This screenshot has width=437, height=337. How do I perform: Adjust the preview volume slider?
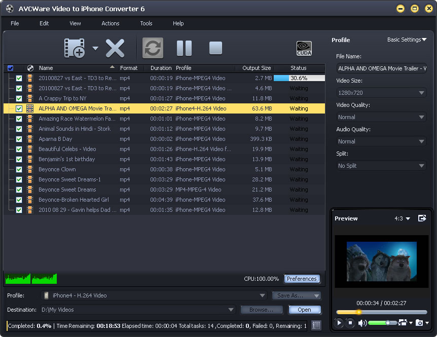click(x=382, y=323)
